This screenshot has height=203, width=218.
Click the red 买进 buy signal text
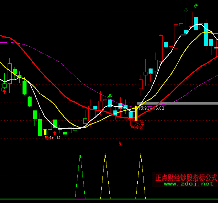(x=140, y=122)
